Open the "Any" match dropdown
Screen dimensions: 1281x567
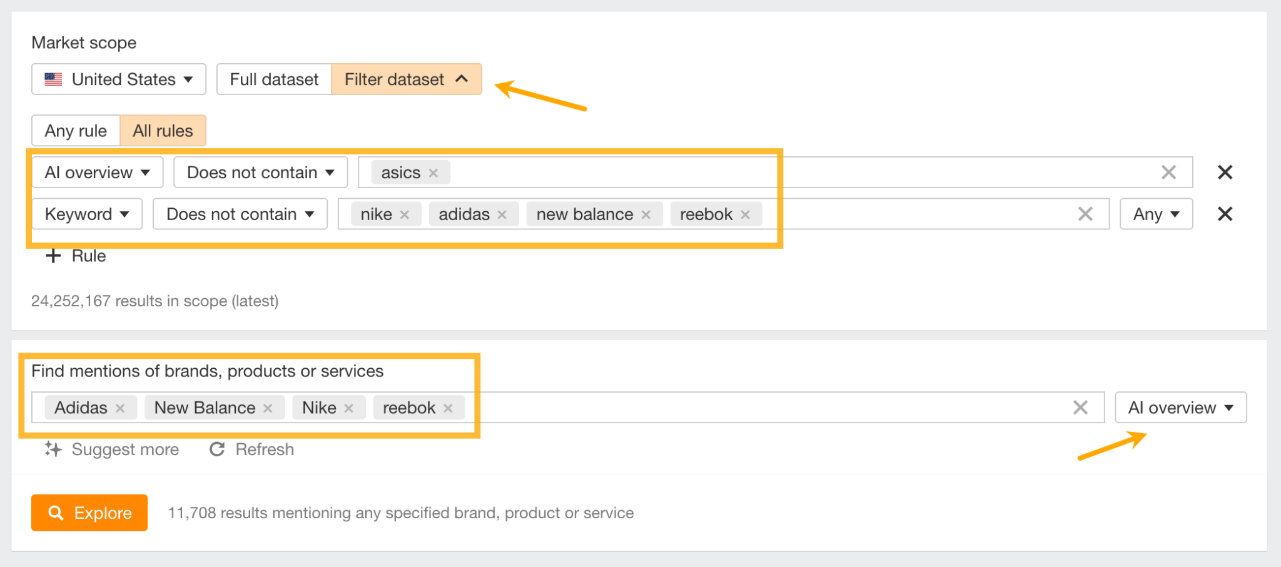point(1155,214)
